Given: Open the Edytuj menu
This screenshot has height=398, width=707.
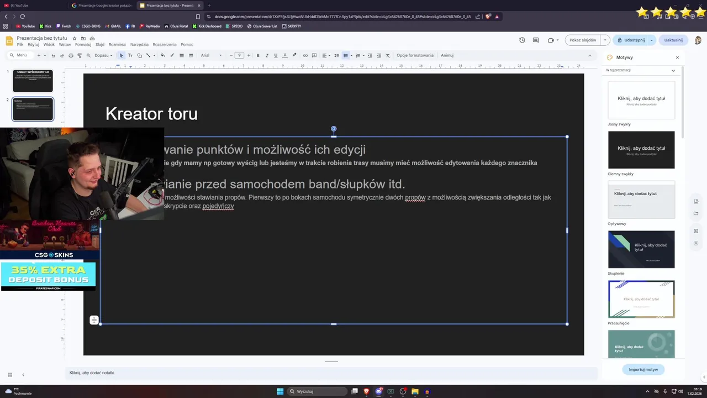Looking at the screenshot, I should [33, 45].
